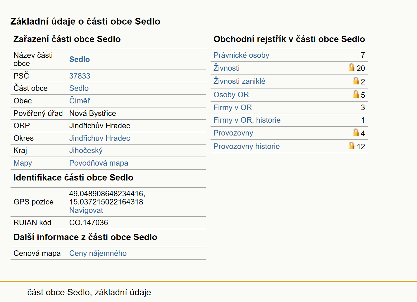This screenshot has width=417, height=302.
Task: Open the Ceny nájemného price map link
Action: [98, 253]
